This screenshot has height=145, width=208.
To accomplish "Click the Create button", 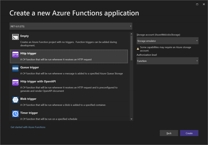I will tap(189, 133).
